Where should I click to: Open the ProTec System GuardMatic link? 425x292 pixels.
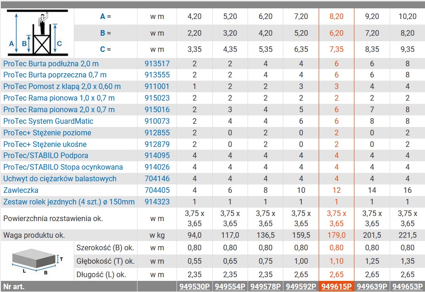[48, 121]
